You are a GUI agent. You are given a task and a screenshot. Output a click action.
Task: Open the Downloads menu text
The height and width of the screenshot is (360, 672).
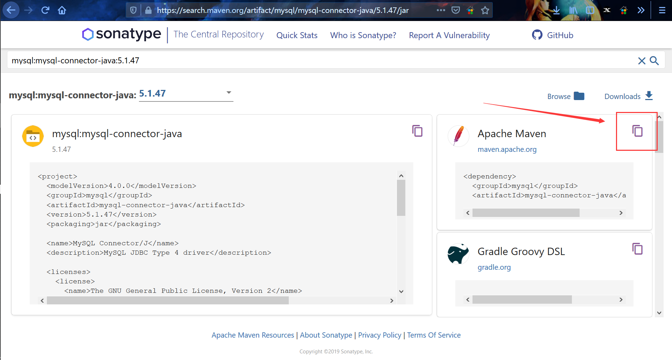pyautogui.click(x=622, y=97)
